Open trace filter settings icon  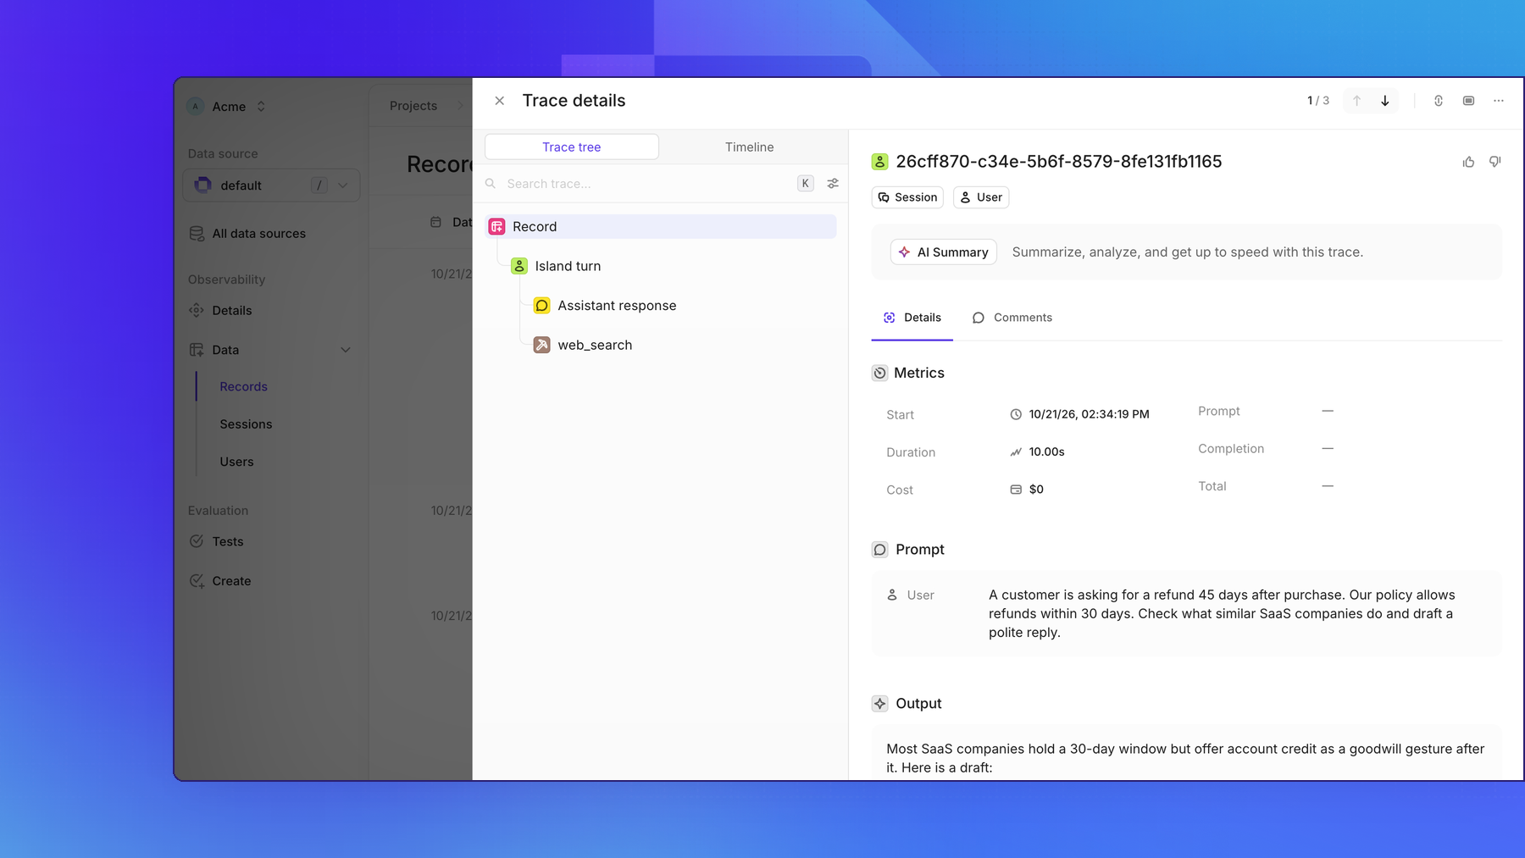tap(833, 184)
